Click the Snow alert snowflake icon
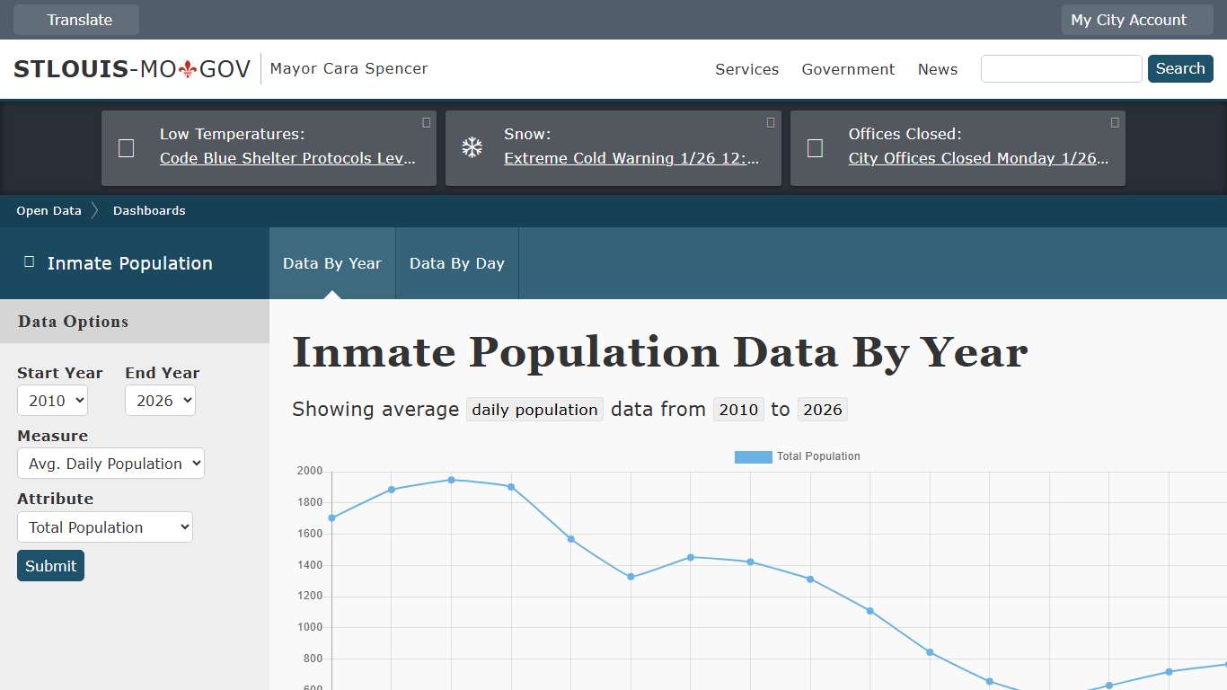The width and height of the screenshot is (1227, 690). pos(471,146)
